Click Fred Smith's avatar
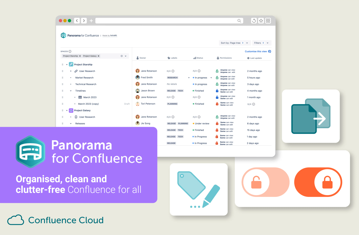Screen dimensions: 359x235 coord(137,77)
